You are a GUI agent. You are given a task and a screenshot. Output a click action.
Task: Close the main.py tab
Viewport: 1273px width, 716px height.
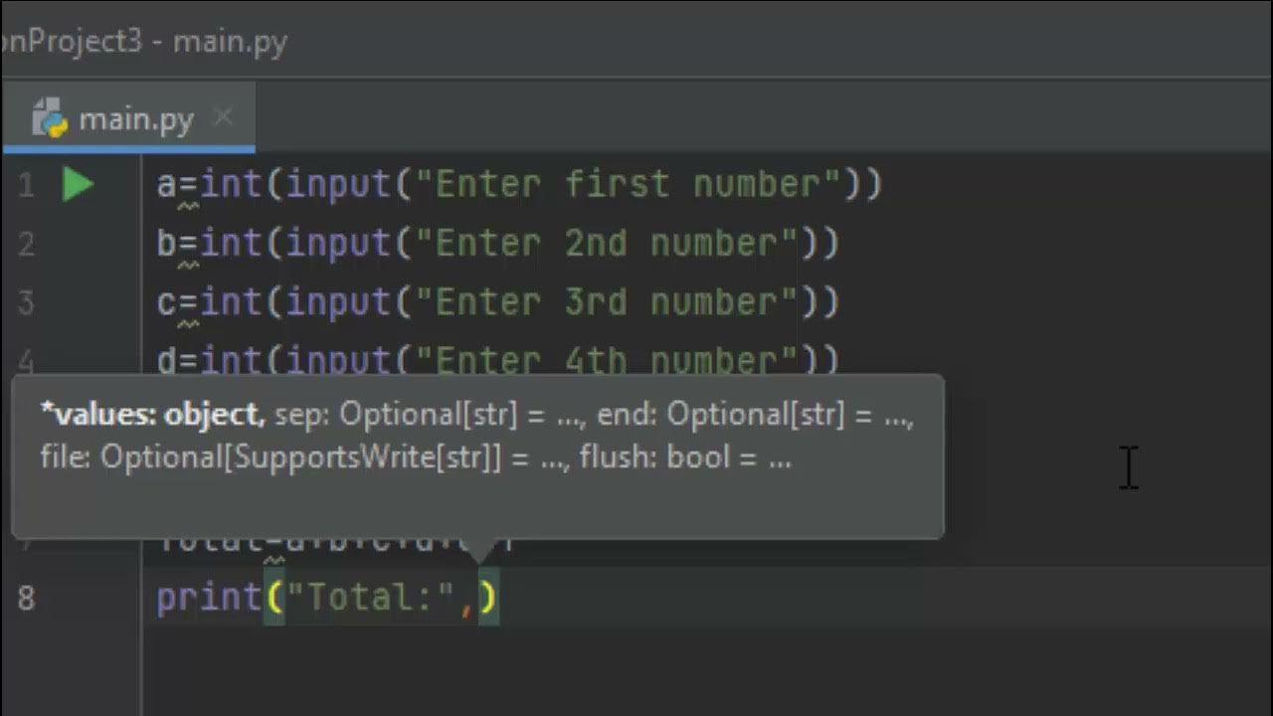223,118
